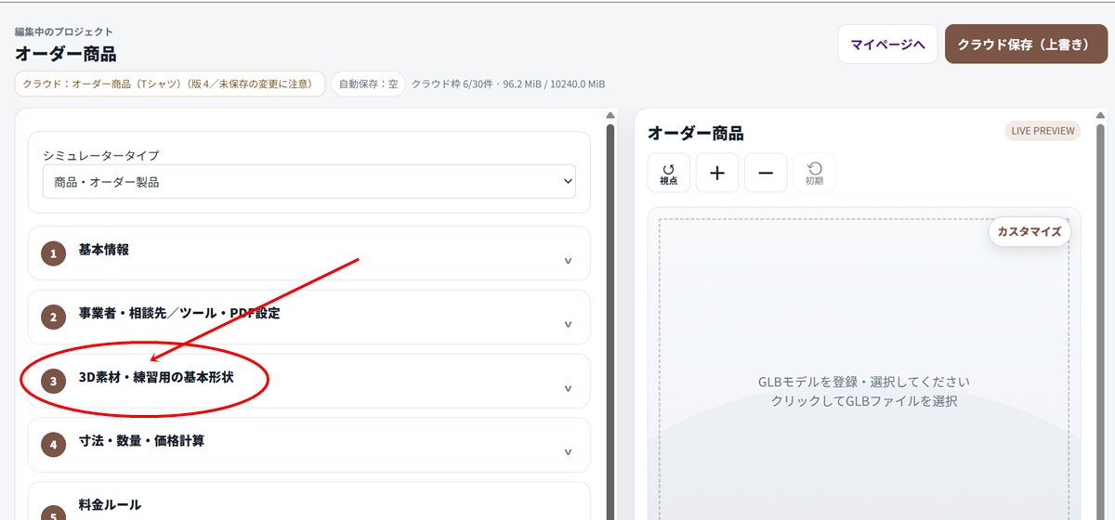Open the 3D素材・練習用の基本形状 section
The height and width of the screenshot is (520, 1115).
pyautogui.click(x=309, y=381)
